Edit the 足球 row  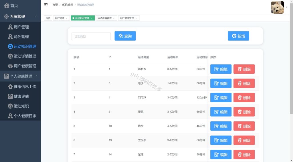(221, 155)
